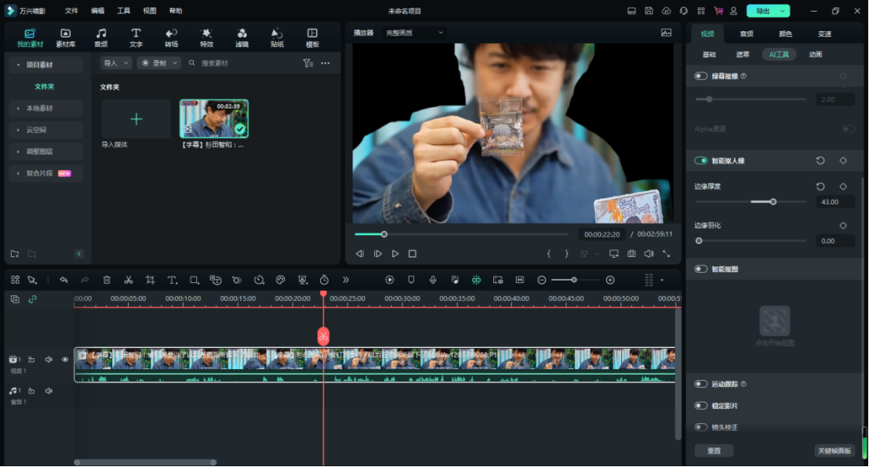Image resolution: width=869 pixels, height=467 pixels.
Task: Open the 特效 (Effects) library
Action: (206, 37)
